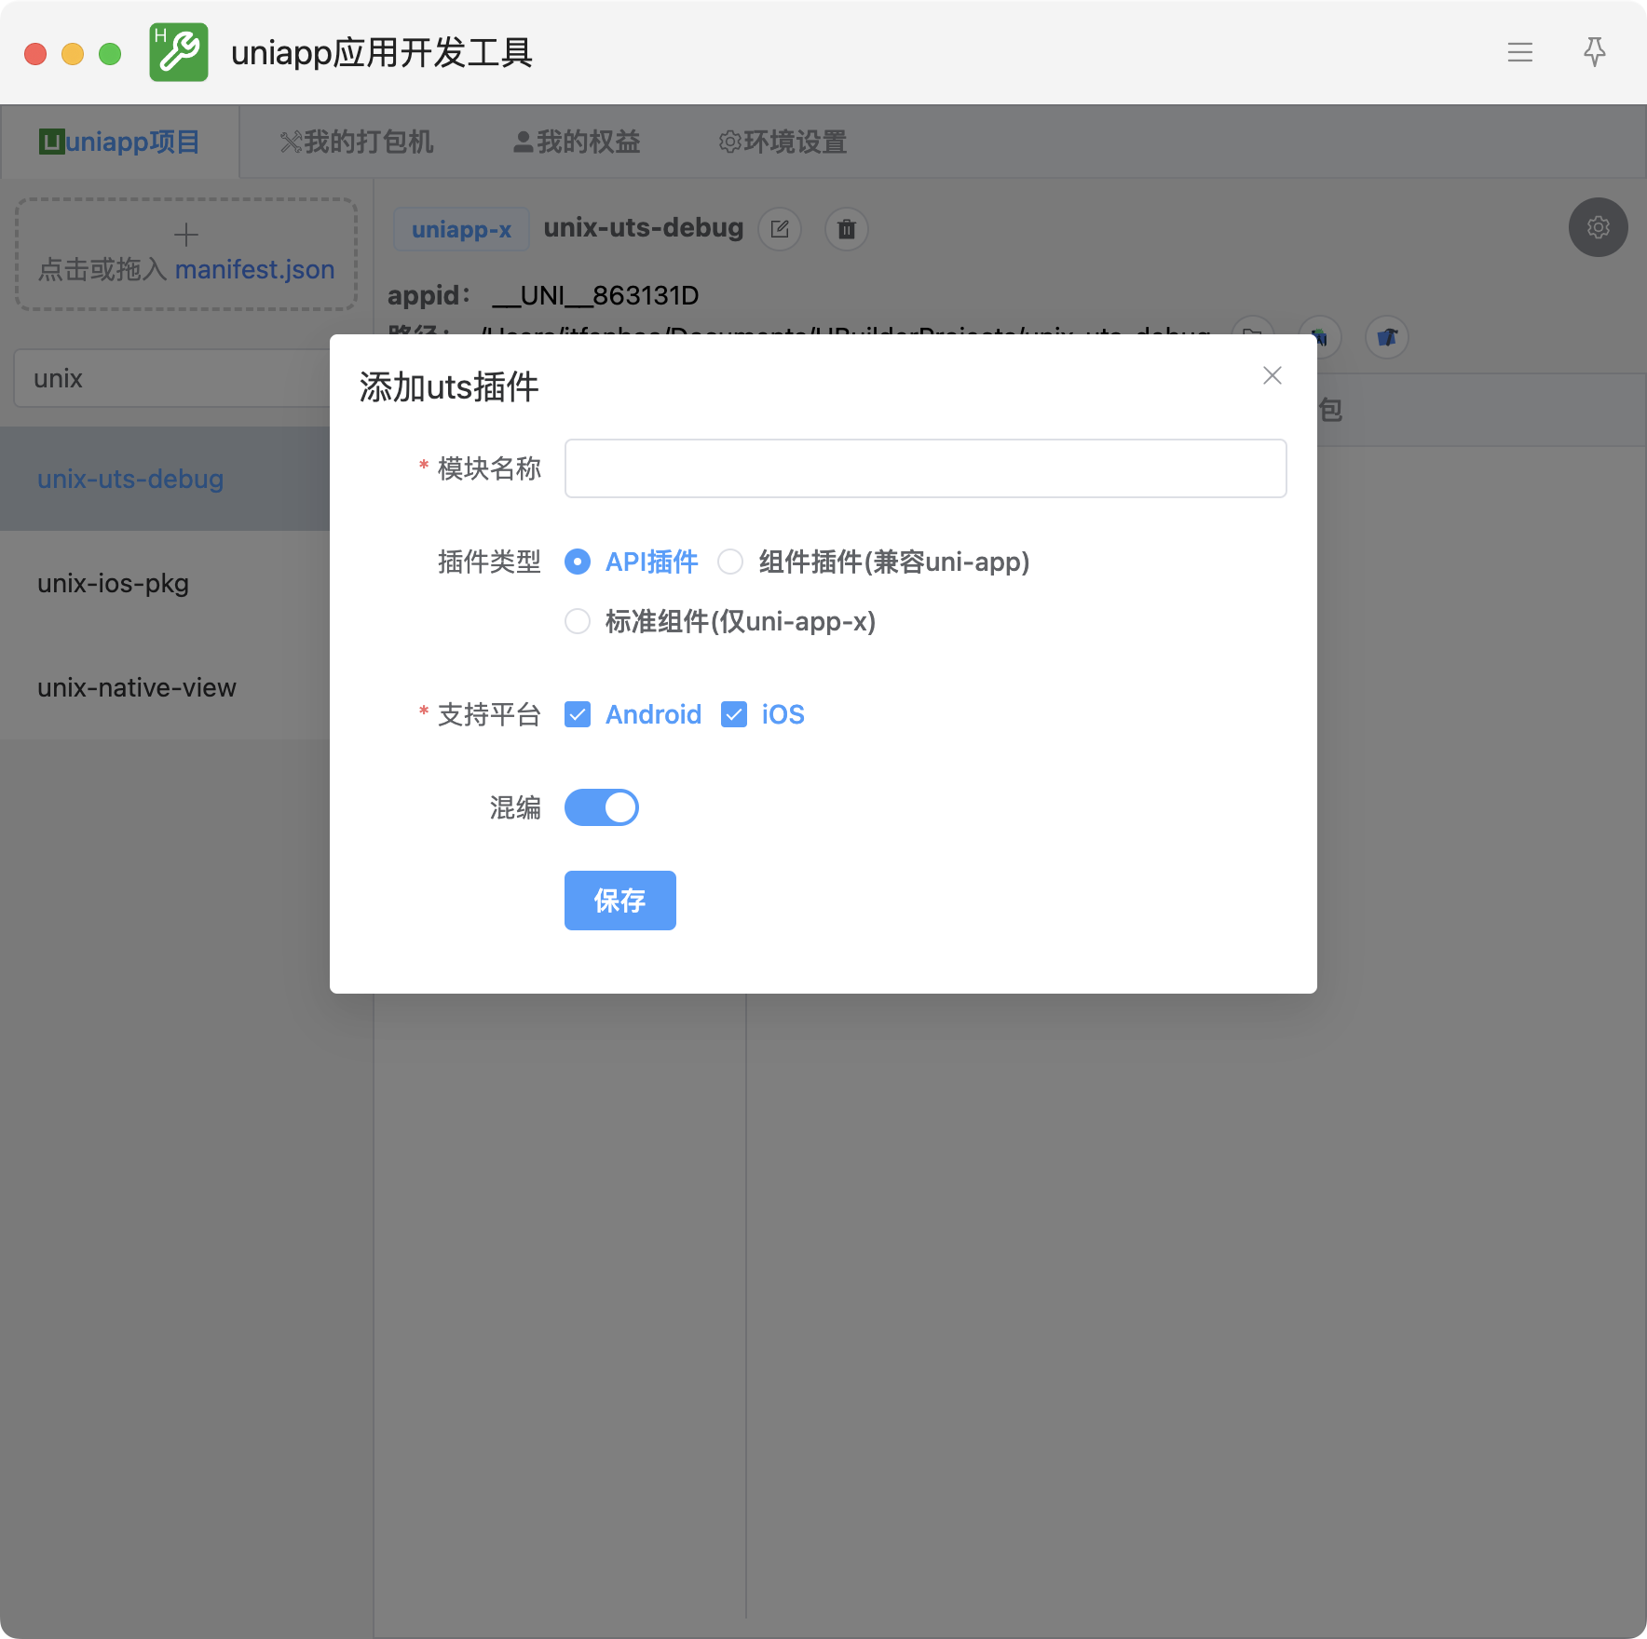Viewport: 1647px width, 1639px height.
Task: Minimize the window with the yellow button
Action: (73, 54)
